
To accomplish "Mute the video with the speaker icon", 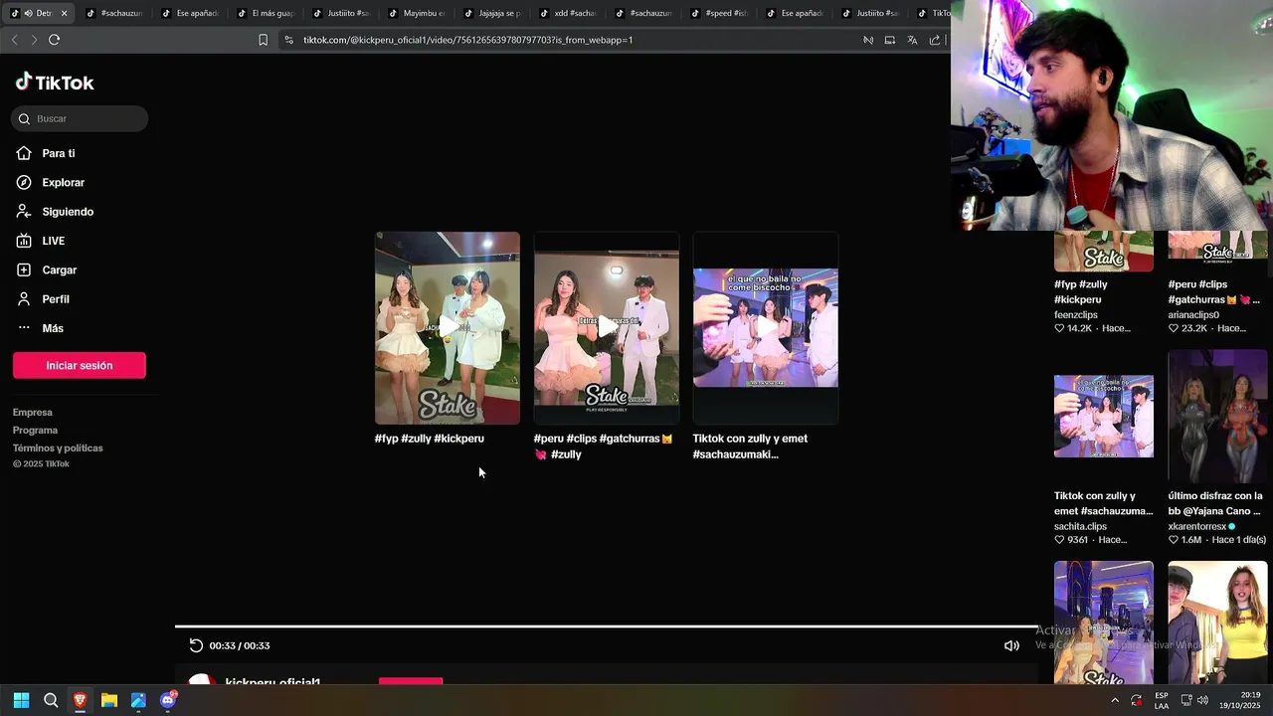I will [x=1011, y=645].
